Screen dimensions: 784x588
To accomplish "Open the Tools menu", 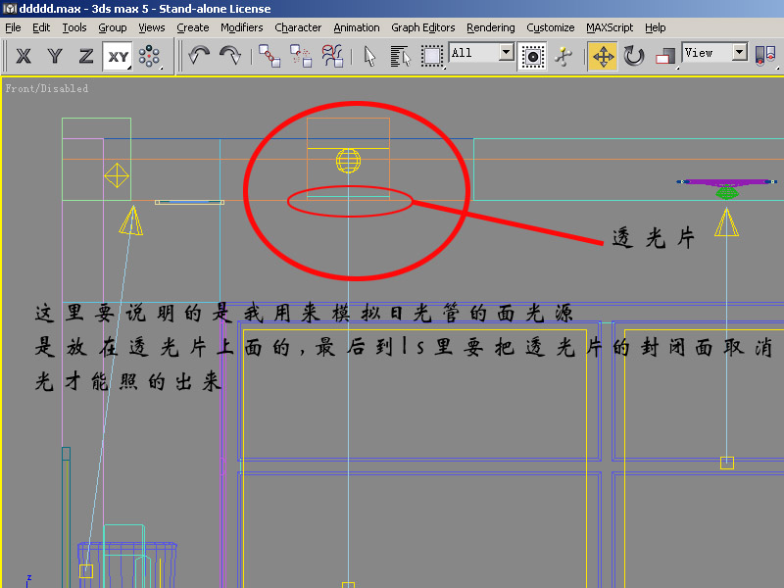I will tap(74, 27).
